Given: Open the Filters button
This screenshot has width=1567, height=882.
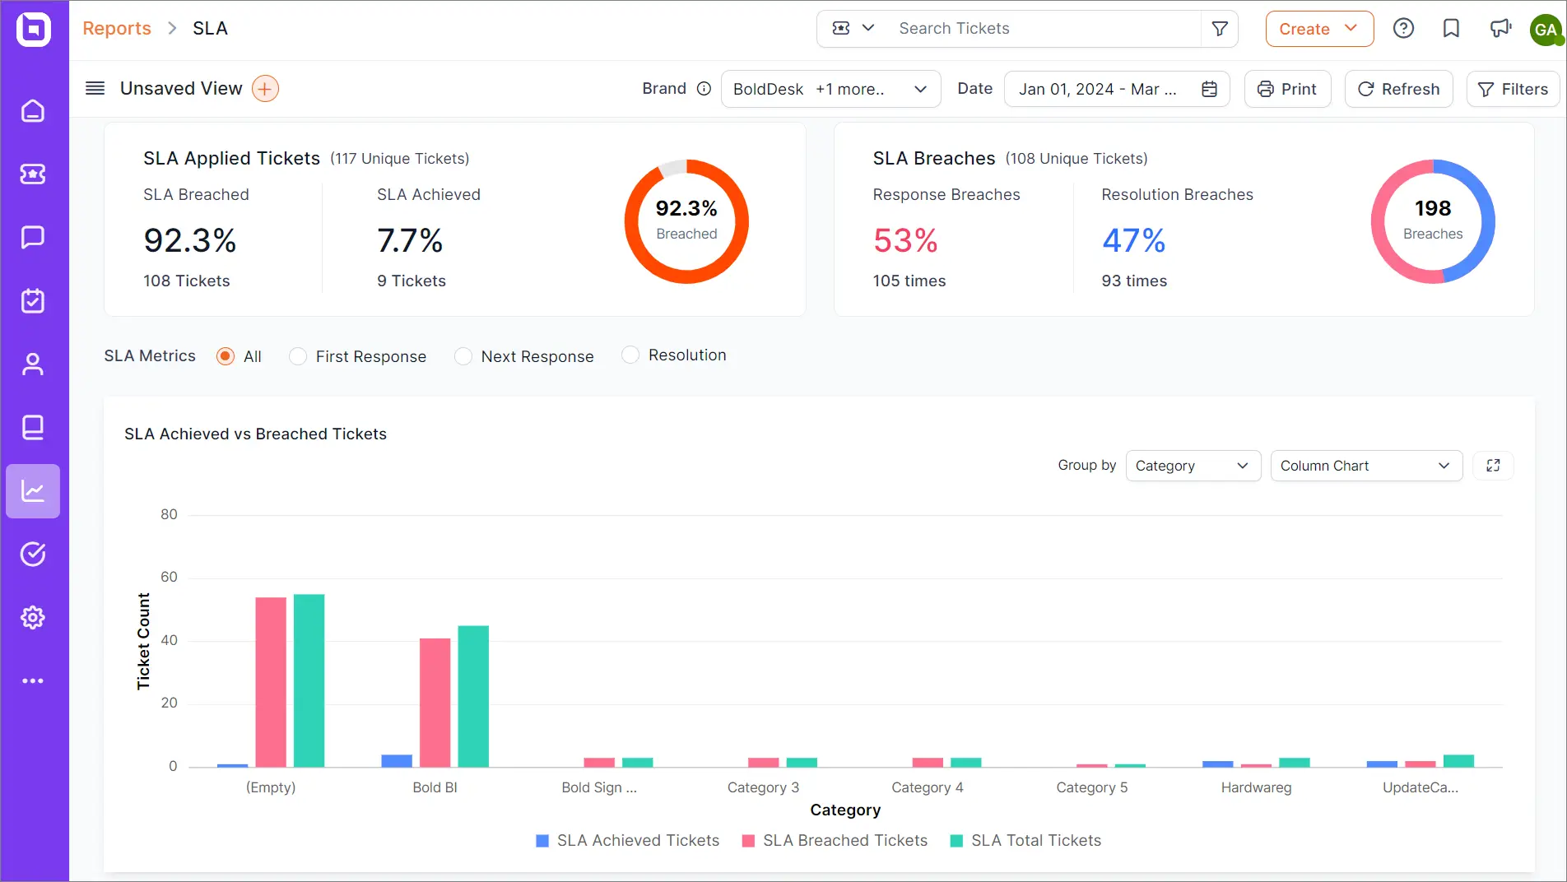Looking at the screenshot, I should click(1513, 89).
